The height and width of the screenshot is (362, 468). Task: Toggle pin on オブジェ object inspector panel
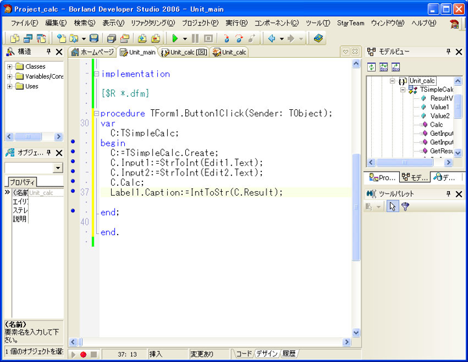click(49, 153)
